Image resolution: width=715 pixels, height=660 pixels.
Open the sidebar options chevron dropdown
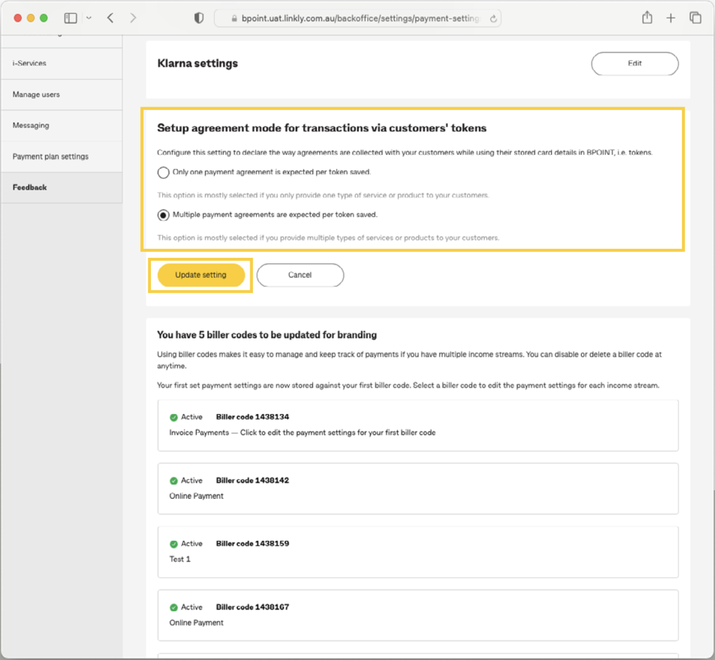click(x=89, y=18)
